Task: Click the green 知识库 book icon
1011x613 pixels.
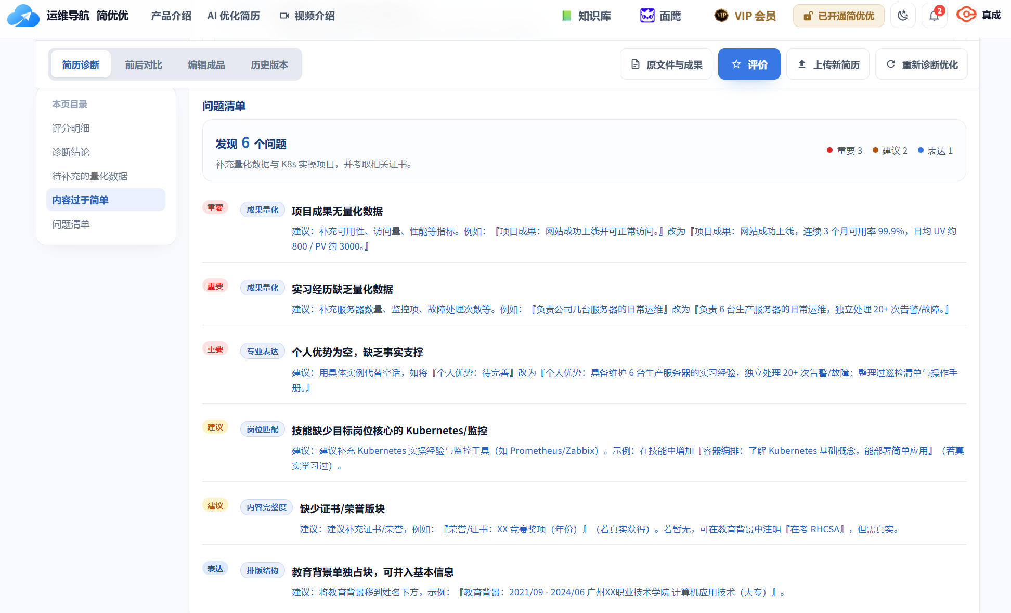Action: point(567,16)
